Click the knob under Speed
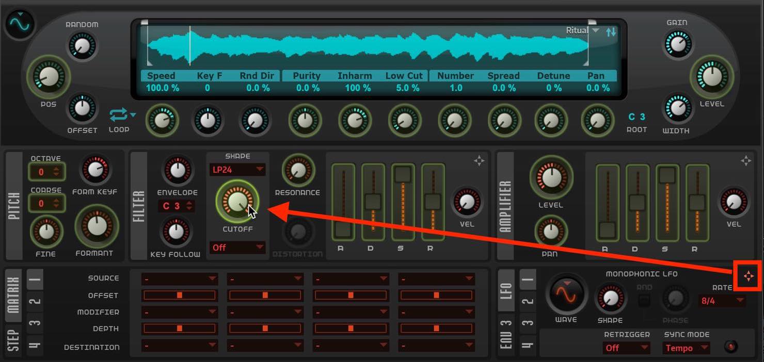Viewport: 764px width, 362px height. [162, 121]
